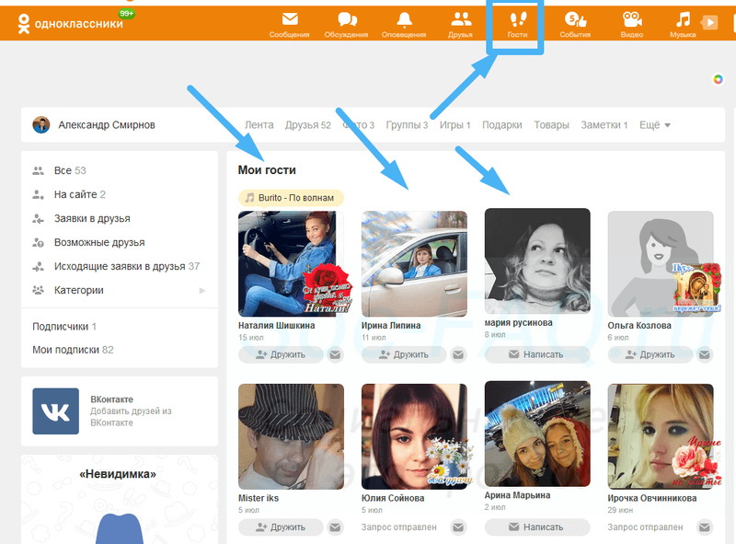Screen dimensions: 736x544
Task: Open Видео camera icon
Action: pos(632,19)
